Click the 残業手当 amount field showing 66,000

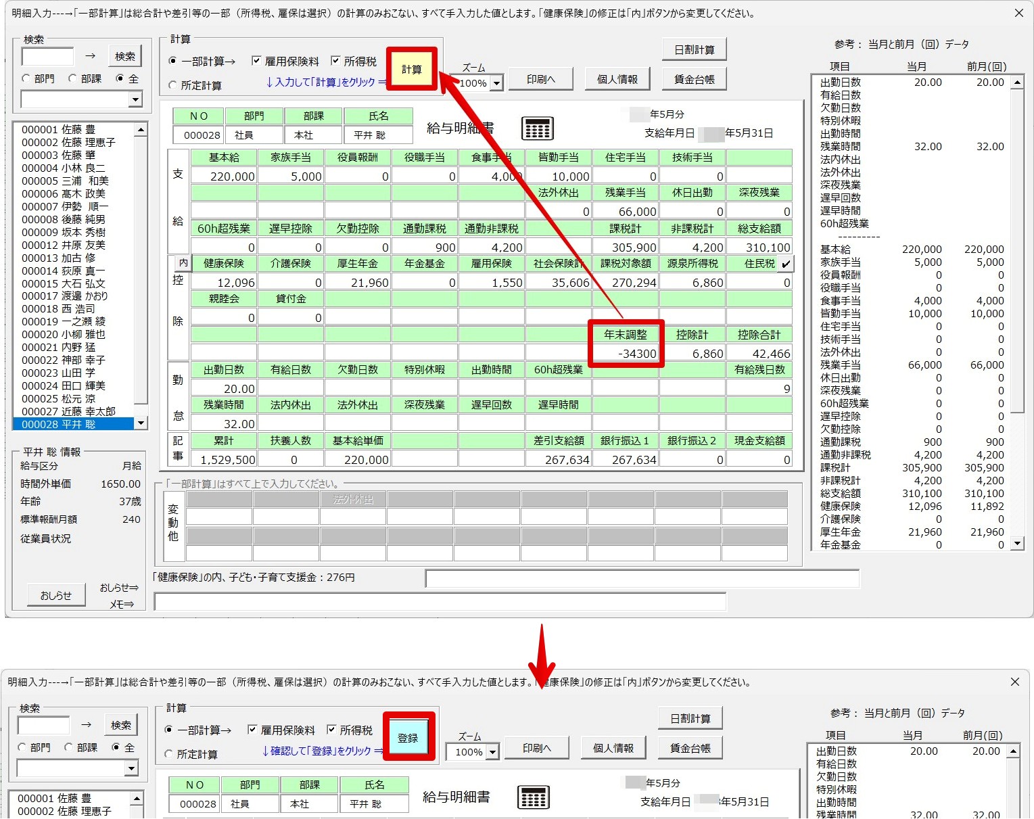click(x=626, y=211)
